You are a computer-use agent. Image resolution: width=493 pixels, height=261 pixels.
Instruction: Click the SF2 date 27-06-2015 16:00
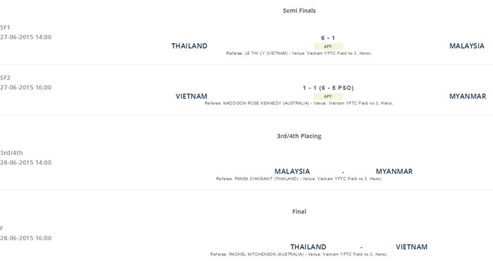click(26, 87)
